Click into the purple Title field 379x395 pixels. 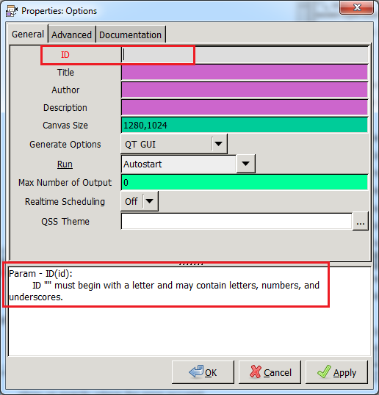point(245,72)
